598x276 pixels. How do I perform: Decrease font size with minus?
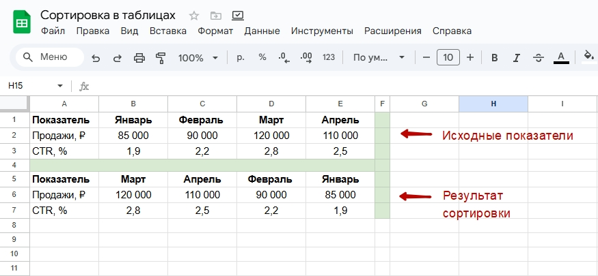(426, 58)
